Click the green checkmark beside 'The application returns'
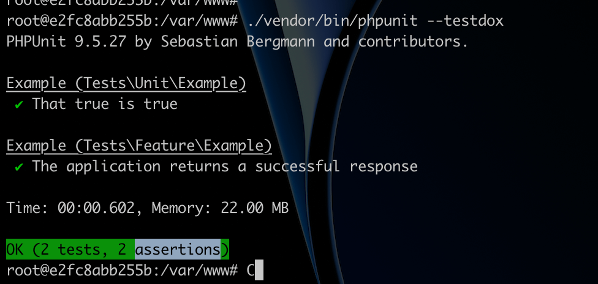Screen dimensions: 598x284 pyautogui.click(x=19, y=167)
